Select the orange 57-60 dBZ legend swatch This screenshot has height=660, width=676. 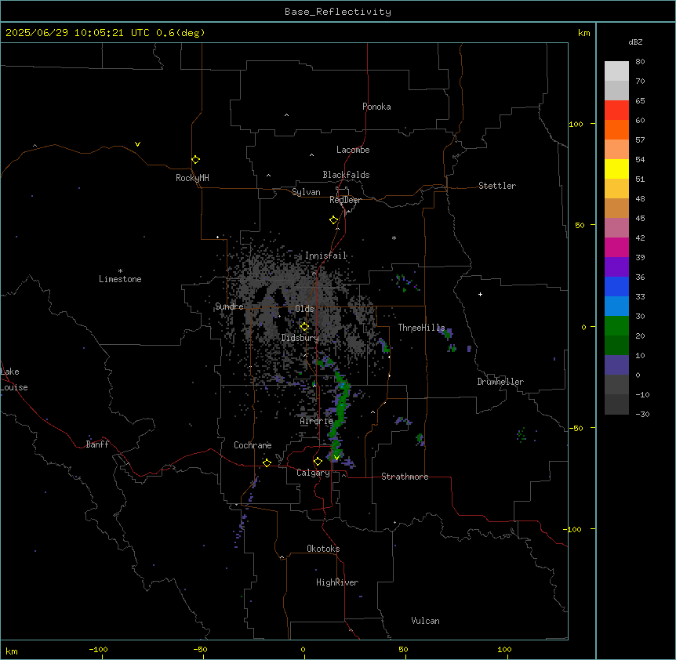(x=616, y=129)
